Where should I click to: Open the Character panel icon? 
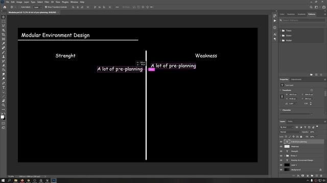[x=275, y=35]
